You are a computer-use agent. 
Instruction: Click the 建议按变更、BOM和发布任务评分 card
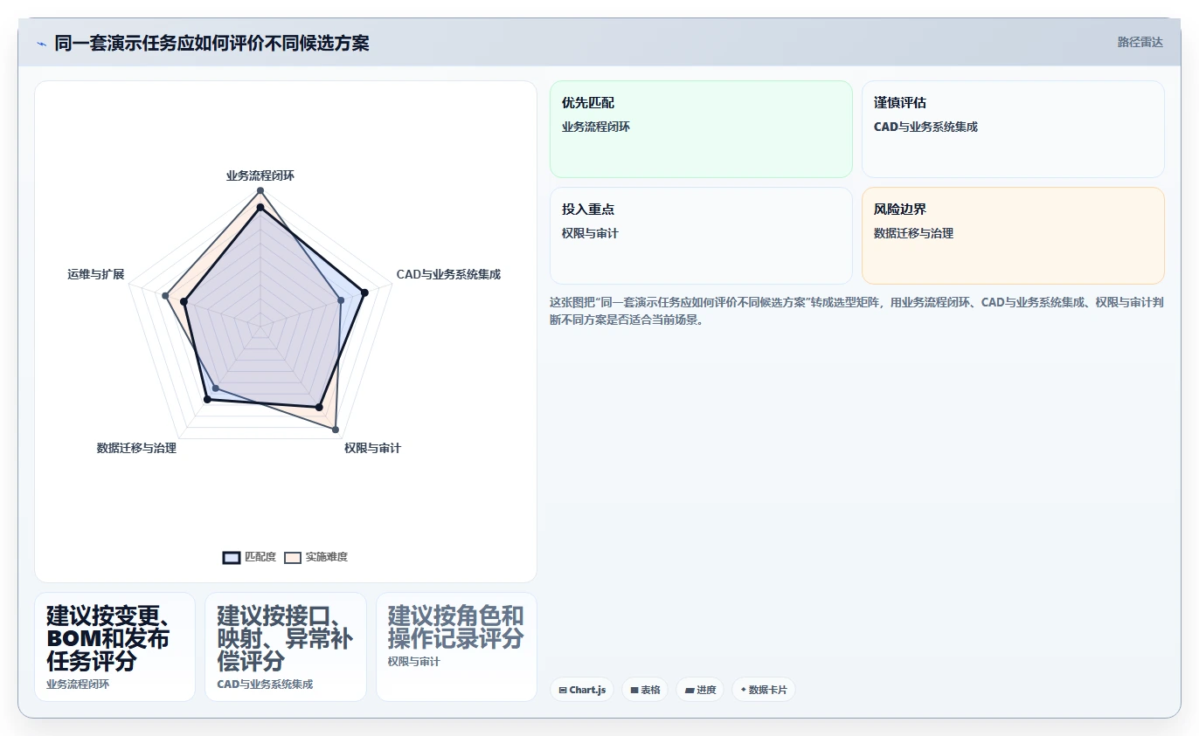click(x=114, y=647)
